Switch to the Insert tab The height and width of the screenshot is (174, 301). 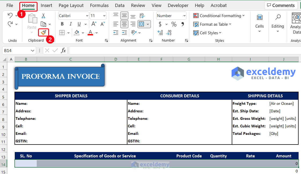46,5
